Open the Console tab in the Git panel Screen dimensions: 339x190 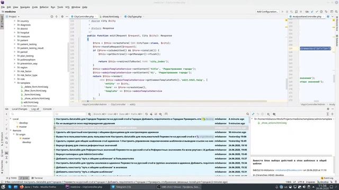[x=47, y=109]
